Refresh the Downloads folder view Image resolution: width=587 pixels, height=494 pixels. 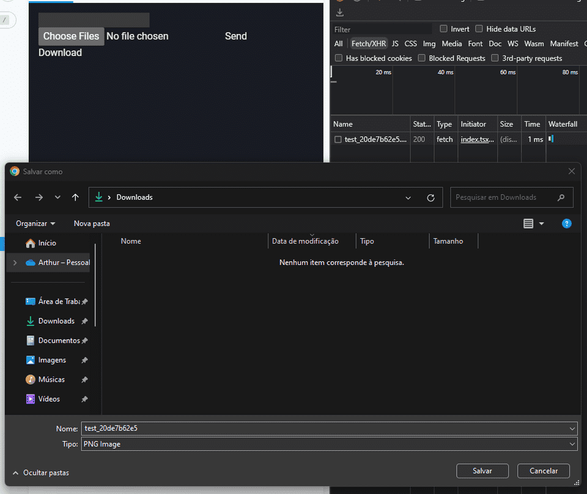click(430, 197)
